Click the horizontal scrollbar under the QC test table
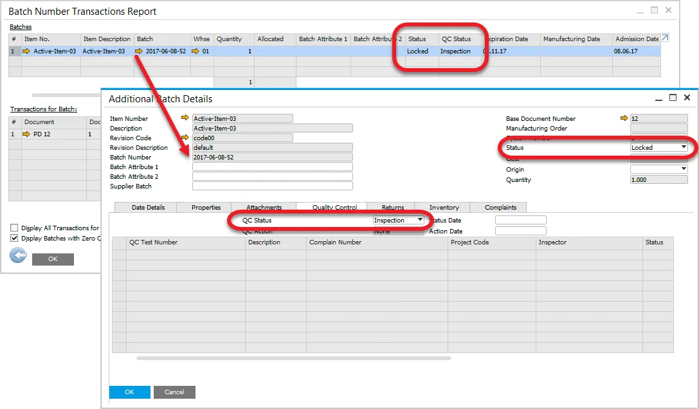 [x=293, y=358]
